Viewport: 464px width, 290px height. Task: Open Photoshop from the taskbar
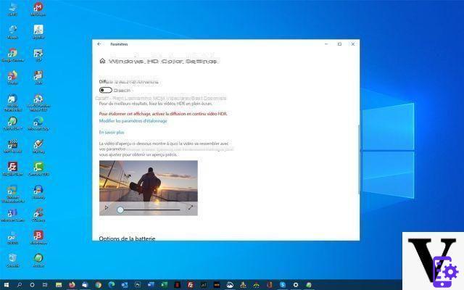pos(138,285)
